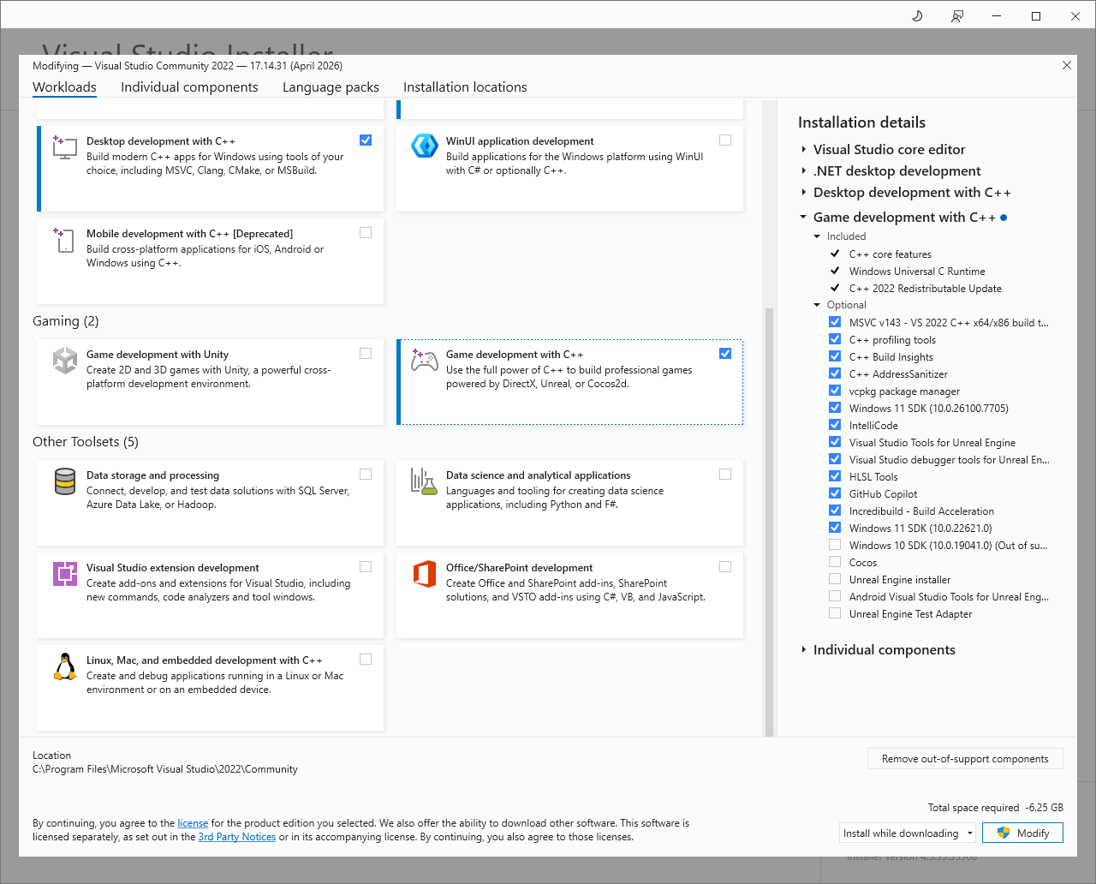Uncheck C++ profiling tools component
This screenshot has height=884, width=1096.
point(835,339)
